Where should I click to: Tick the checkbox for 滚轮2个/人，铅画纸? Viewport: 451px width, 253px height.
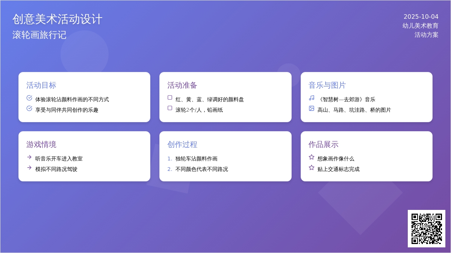click(170, 108)
